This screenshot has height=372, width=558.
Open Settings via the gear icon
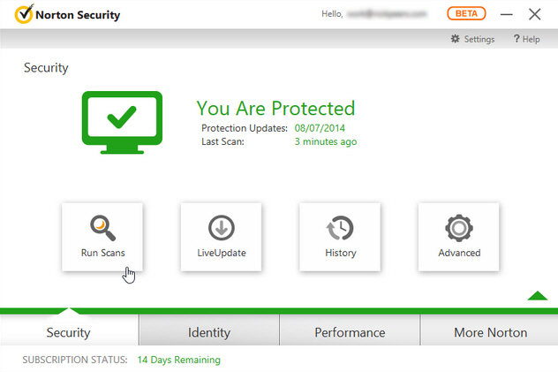[456, 39]
